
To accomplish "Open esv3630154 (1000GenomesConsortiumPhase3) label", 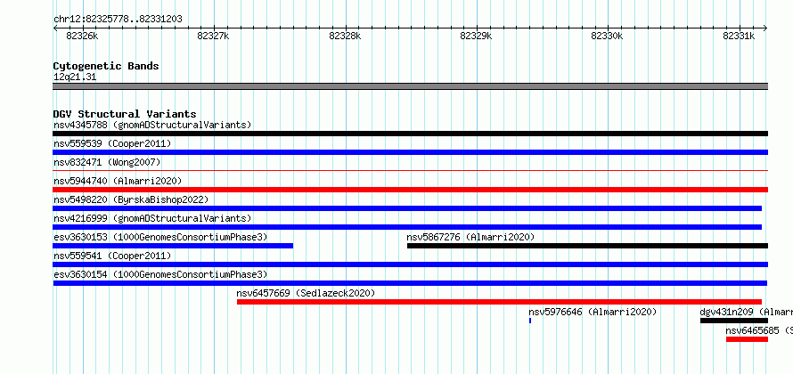I will pos(160,274).
